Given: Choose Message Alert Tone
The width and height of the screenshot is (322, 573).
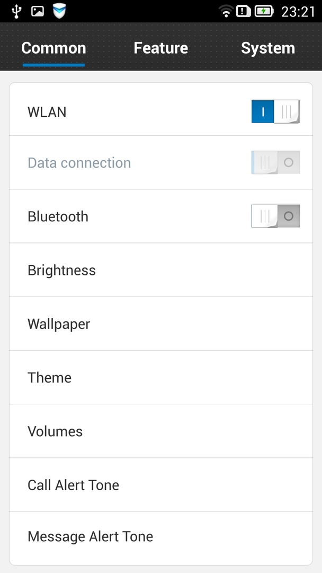Looking at the screenshot, I should coord(161,536).
